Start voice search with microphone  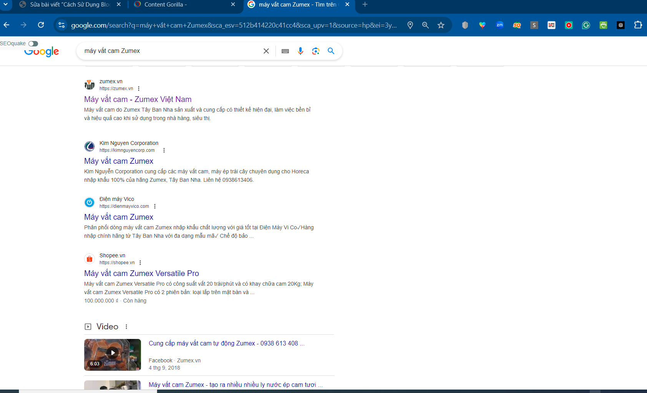300,51
